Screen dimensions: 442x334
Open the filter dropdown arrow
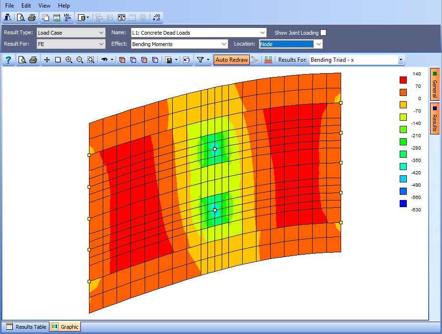208,60
